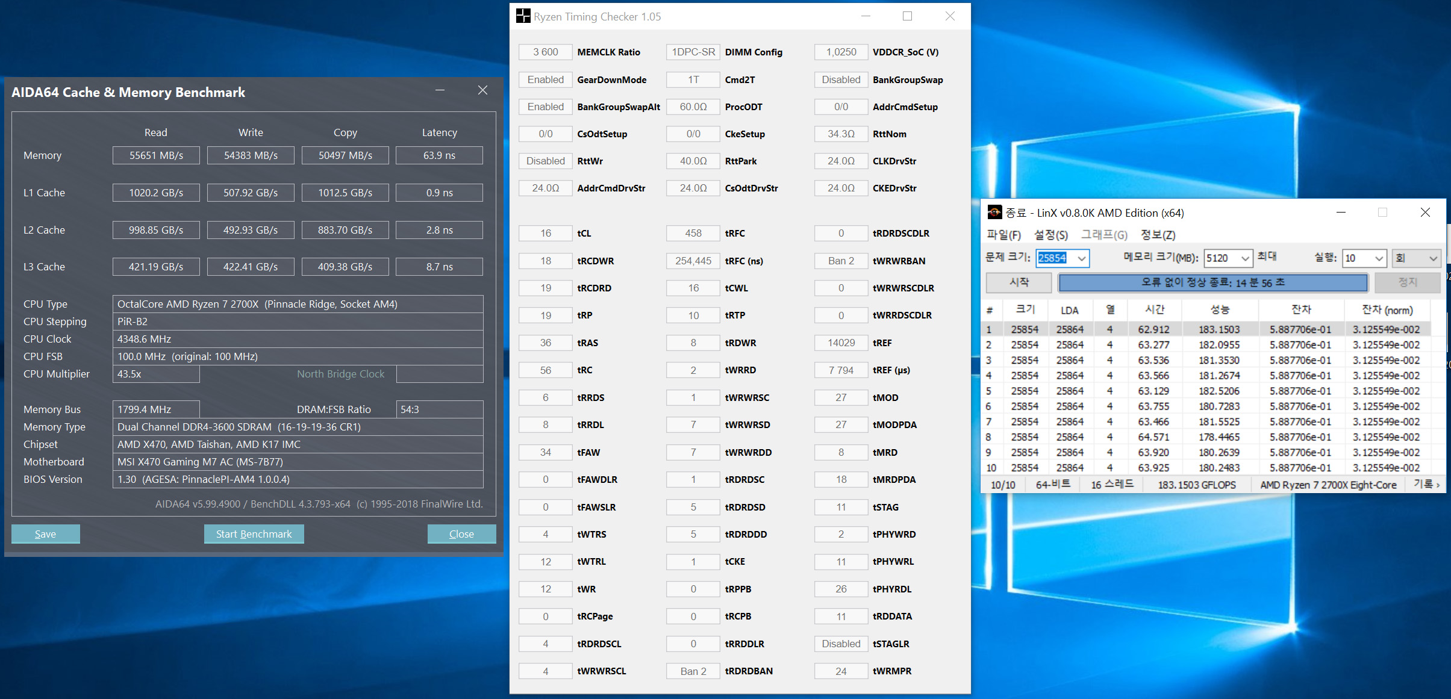Open the 설정(S) settings menu

pyautogui.click(x=1050, y=235)
